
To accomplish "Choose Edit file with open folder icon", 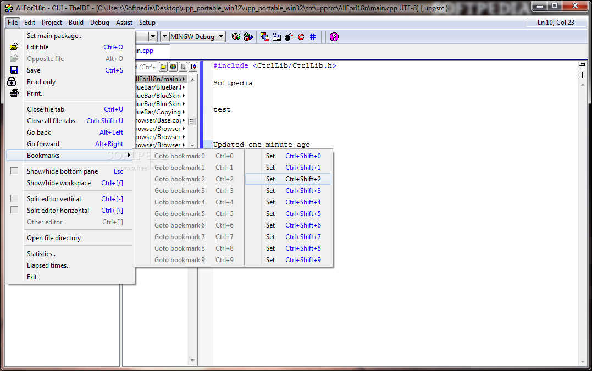I will (x=70, y=47).
